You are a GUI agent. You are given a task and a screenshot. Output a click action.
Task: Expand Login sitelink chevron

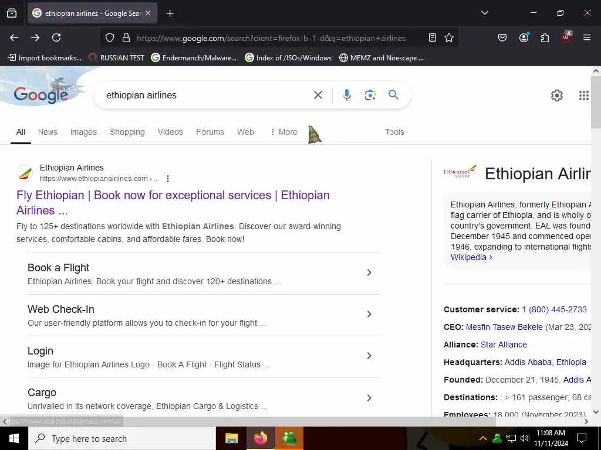click(x=369, y=356)
